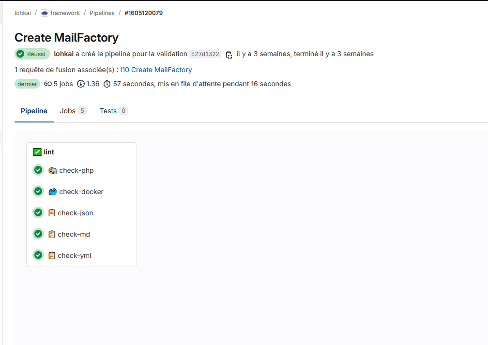Open the lohkai author profile link
Screen dimensions: 488x345
[63, 54]
